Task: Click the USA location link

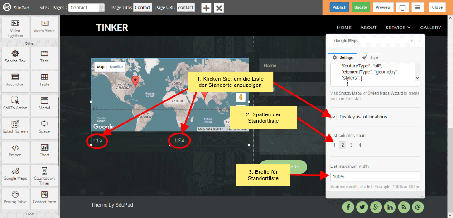Action: coord(179,141)
